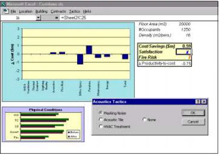Click the Excel application icon in title bar
The height and width of the screenshot is (156, 220).
coord(3,4)
